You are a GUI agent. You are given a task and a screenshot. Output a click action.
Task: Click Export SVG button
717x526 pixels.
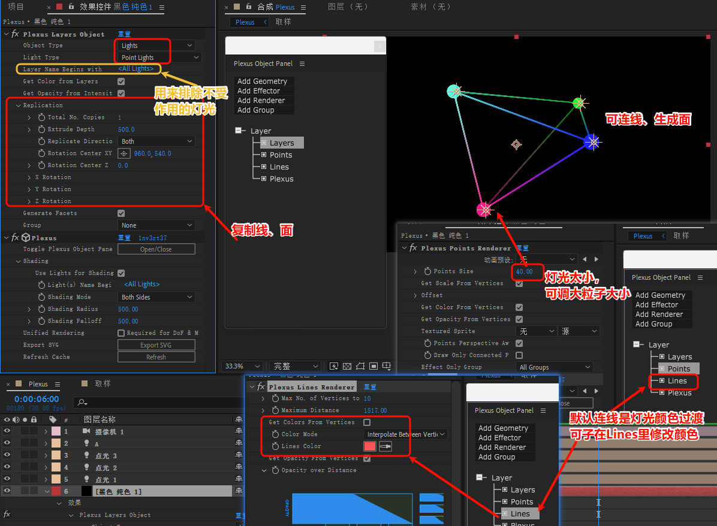pyautogui.click(x=156, y=345)
